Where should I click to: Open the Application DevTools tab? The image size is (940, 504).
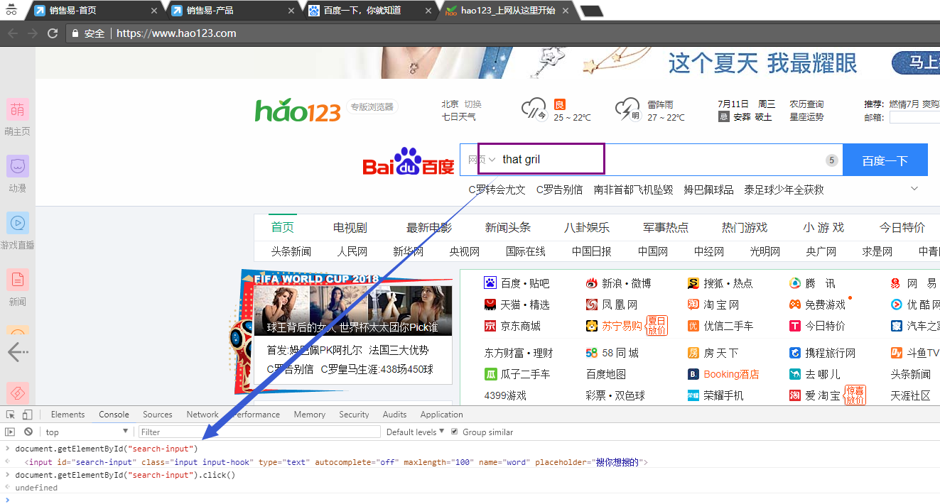tap(441, 415)
